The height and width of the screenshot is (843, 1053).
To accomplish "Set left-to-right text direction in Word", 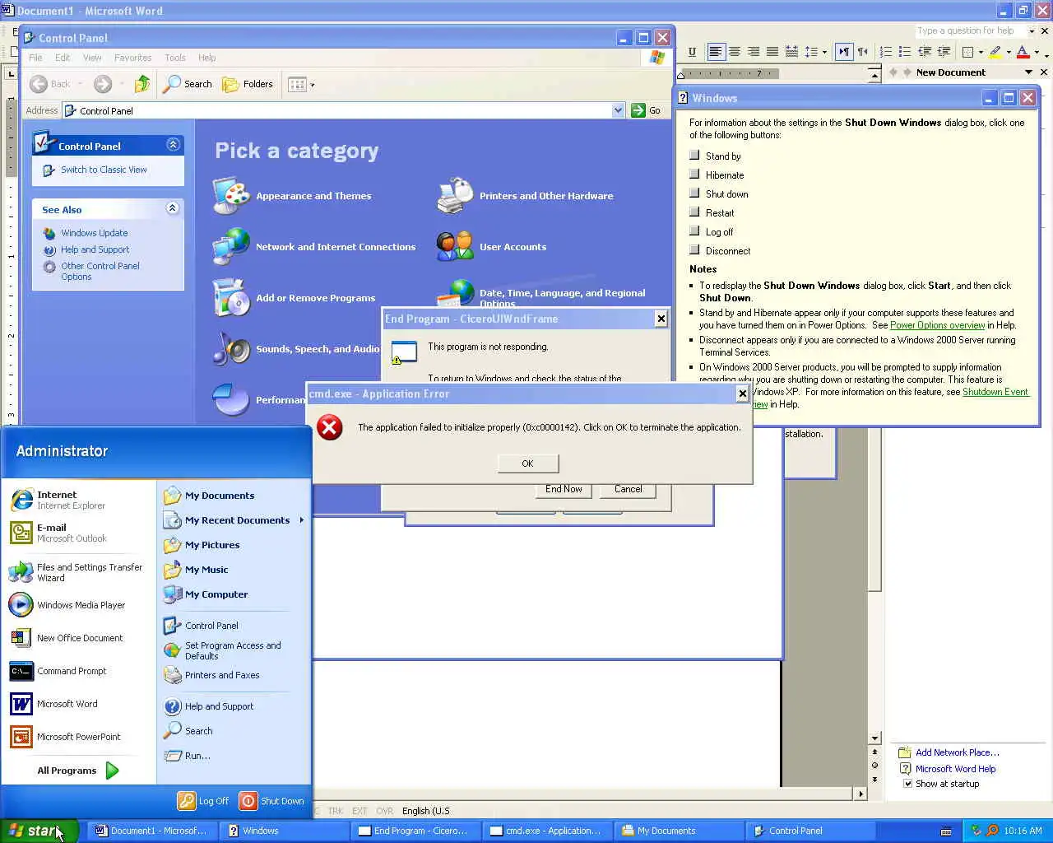I will [x=844, y=52].
